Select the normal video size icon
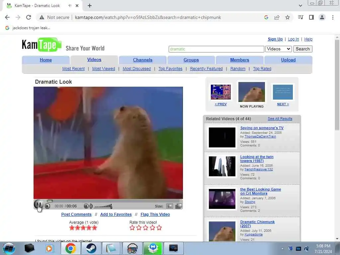Screen dimensions: 340x255 tap(170, 206)
